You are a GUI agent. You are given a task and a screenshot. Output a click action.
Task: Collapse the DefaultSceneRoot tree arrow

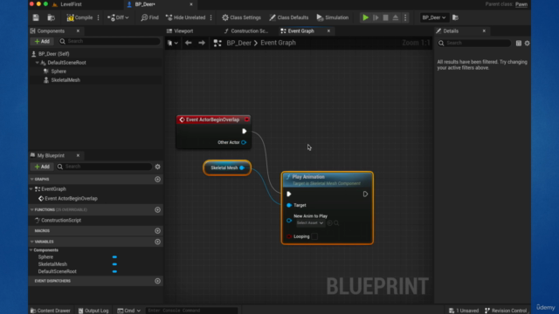coord(37,63)
